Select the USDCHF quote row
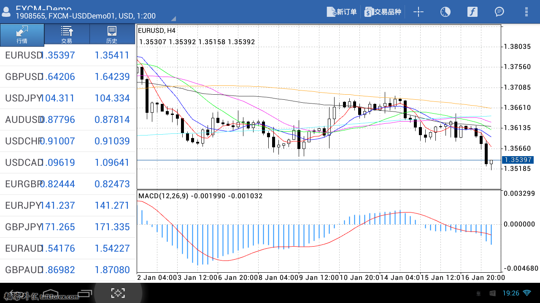 [x=67, y=141]
